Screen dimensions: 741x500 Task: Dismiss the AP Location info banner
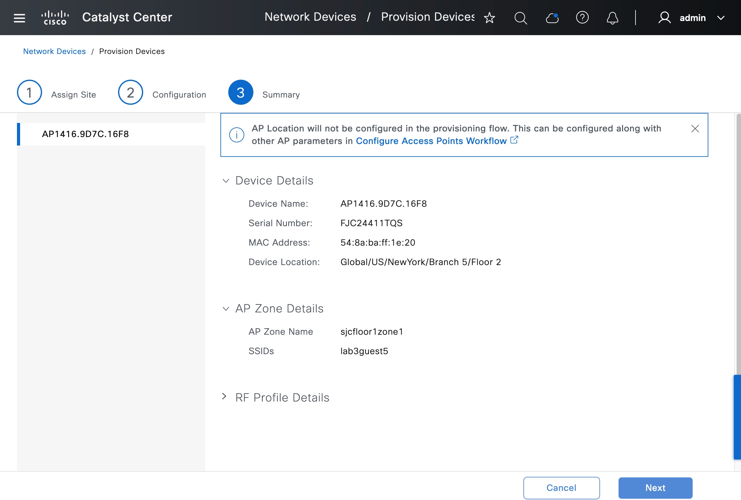(695, 129)
